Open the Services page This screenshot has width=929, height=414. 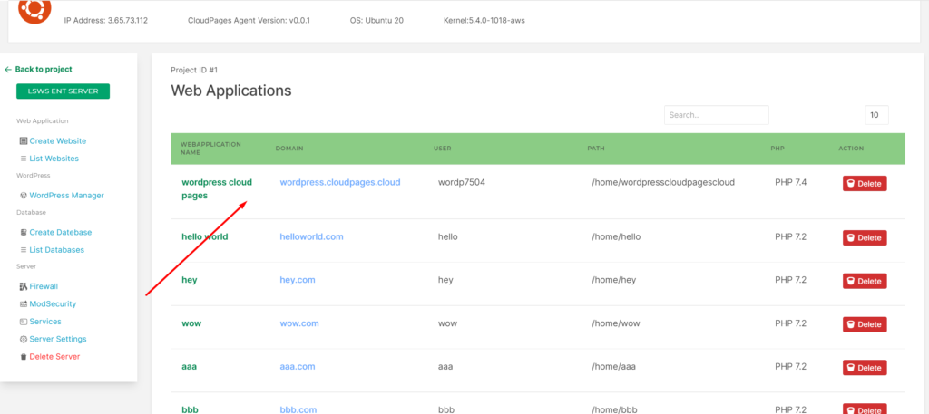click(x=45, y=322)
